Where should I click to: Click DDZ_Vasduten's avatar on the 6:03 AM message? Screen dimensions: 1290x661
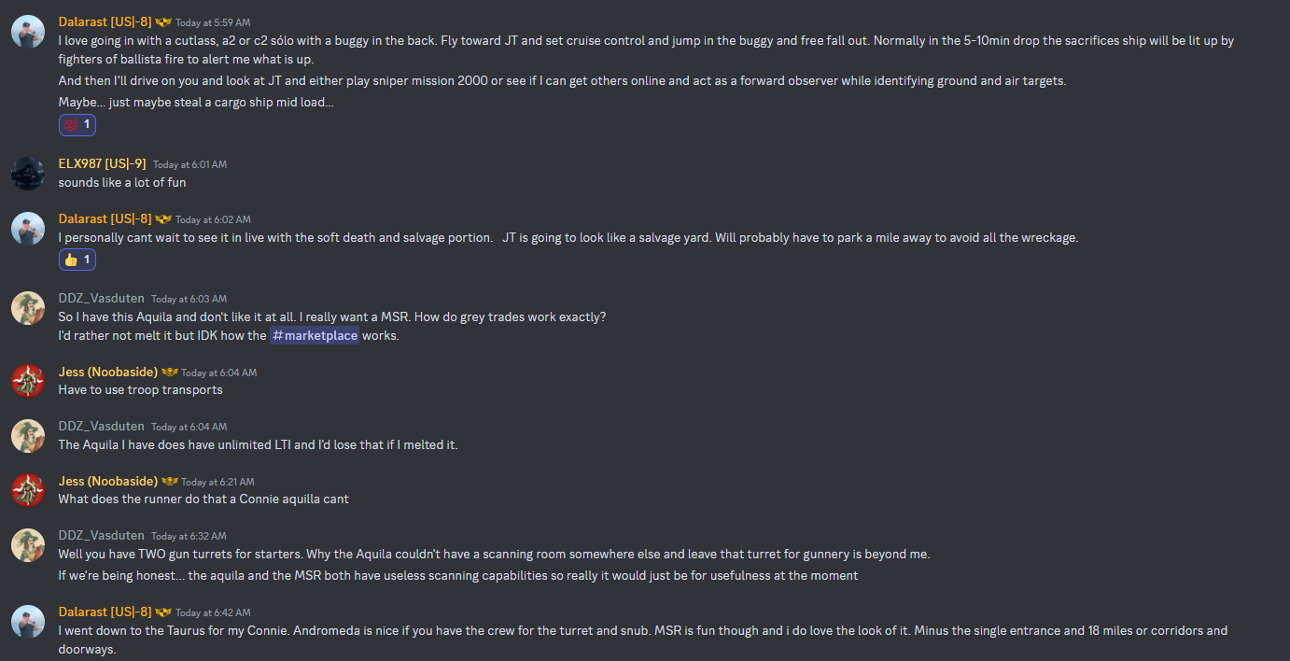pyautogui.click(x=28, y=307)
